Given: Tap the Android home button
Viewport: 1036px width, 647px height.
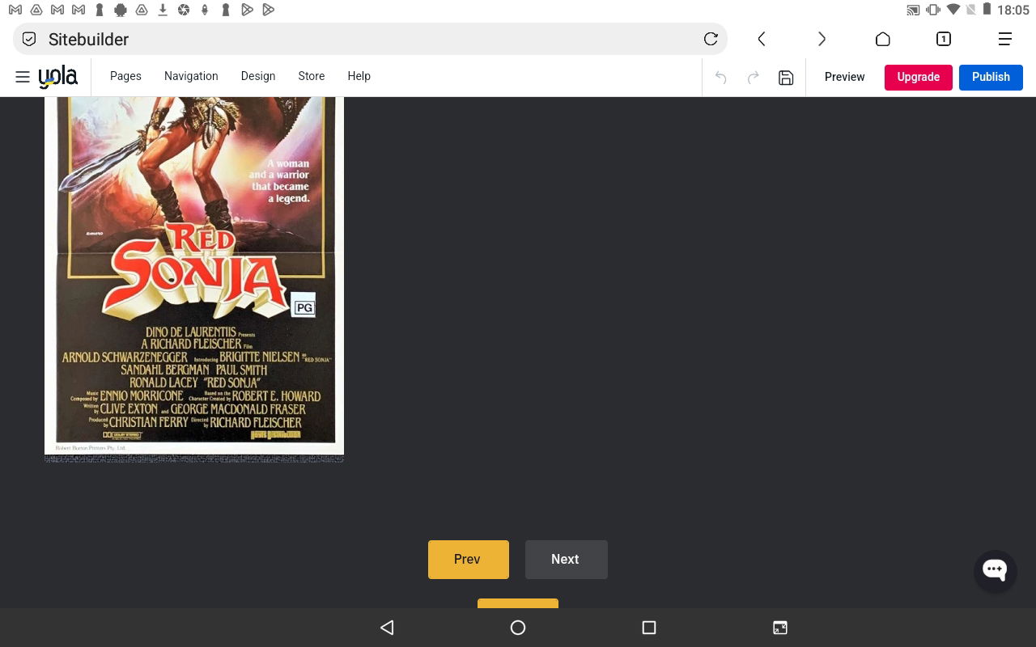Looking at the screenshot, I should pyautogui.click(x=518, y=628).
